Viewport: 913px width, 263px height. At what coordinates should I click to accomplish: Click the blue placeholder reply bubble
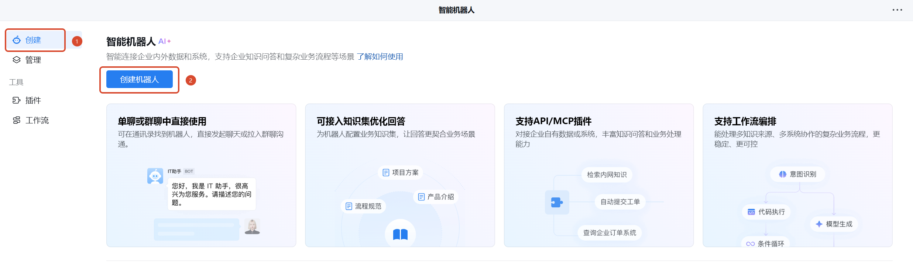pos(196,229)
